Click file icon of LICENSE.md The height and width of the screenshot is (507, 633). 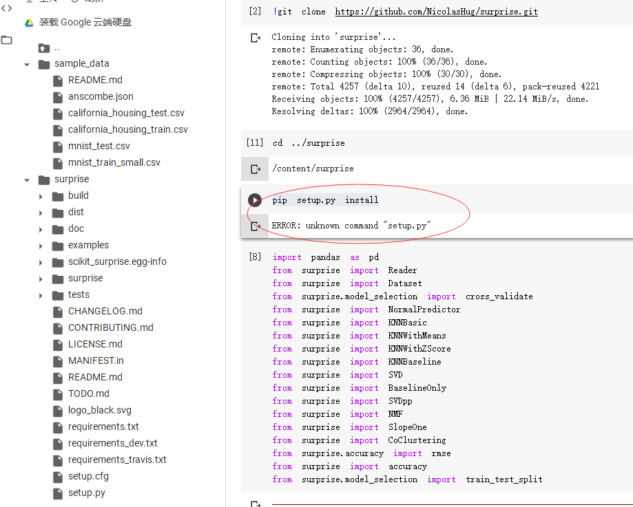[58, 345]
